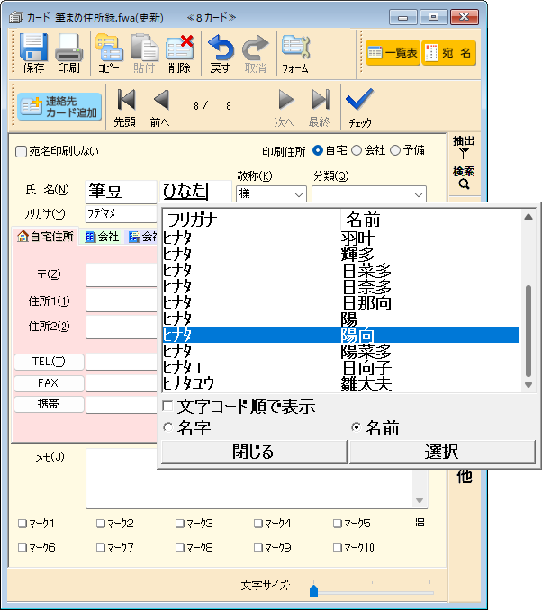The image size is (542, 610).
Task: Switch to the 会社 tab
Action: 102,237
